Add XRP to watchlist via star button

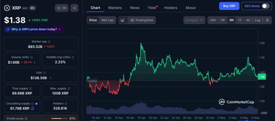[x=61, y=8]
